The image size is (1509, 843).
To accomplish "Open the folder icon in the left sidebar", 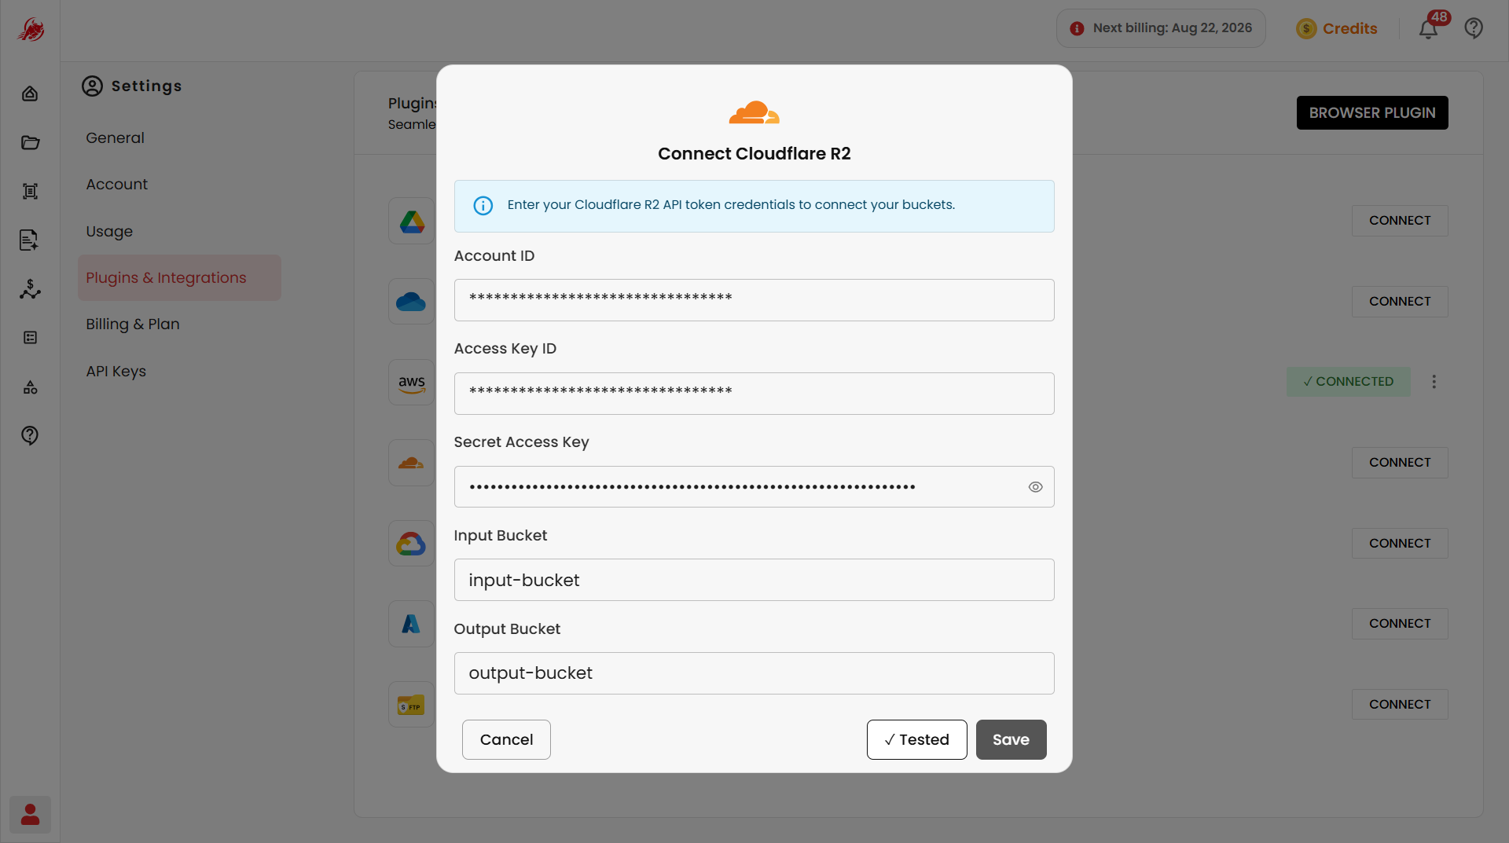I will 30,142.
